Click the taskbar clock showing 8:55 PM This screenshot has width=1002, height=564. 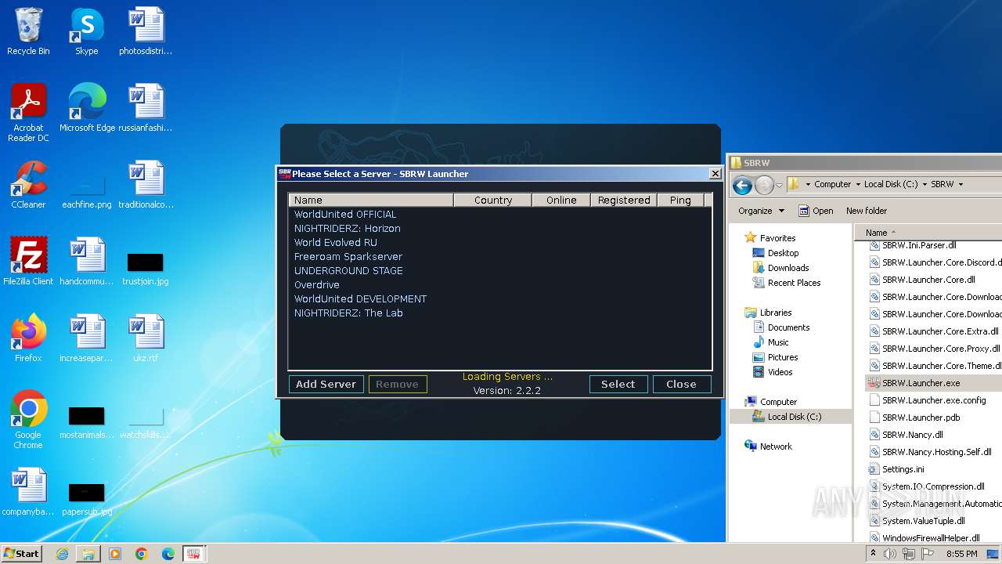[961, 554]
